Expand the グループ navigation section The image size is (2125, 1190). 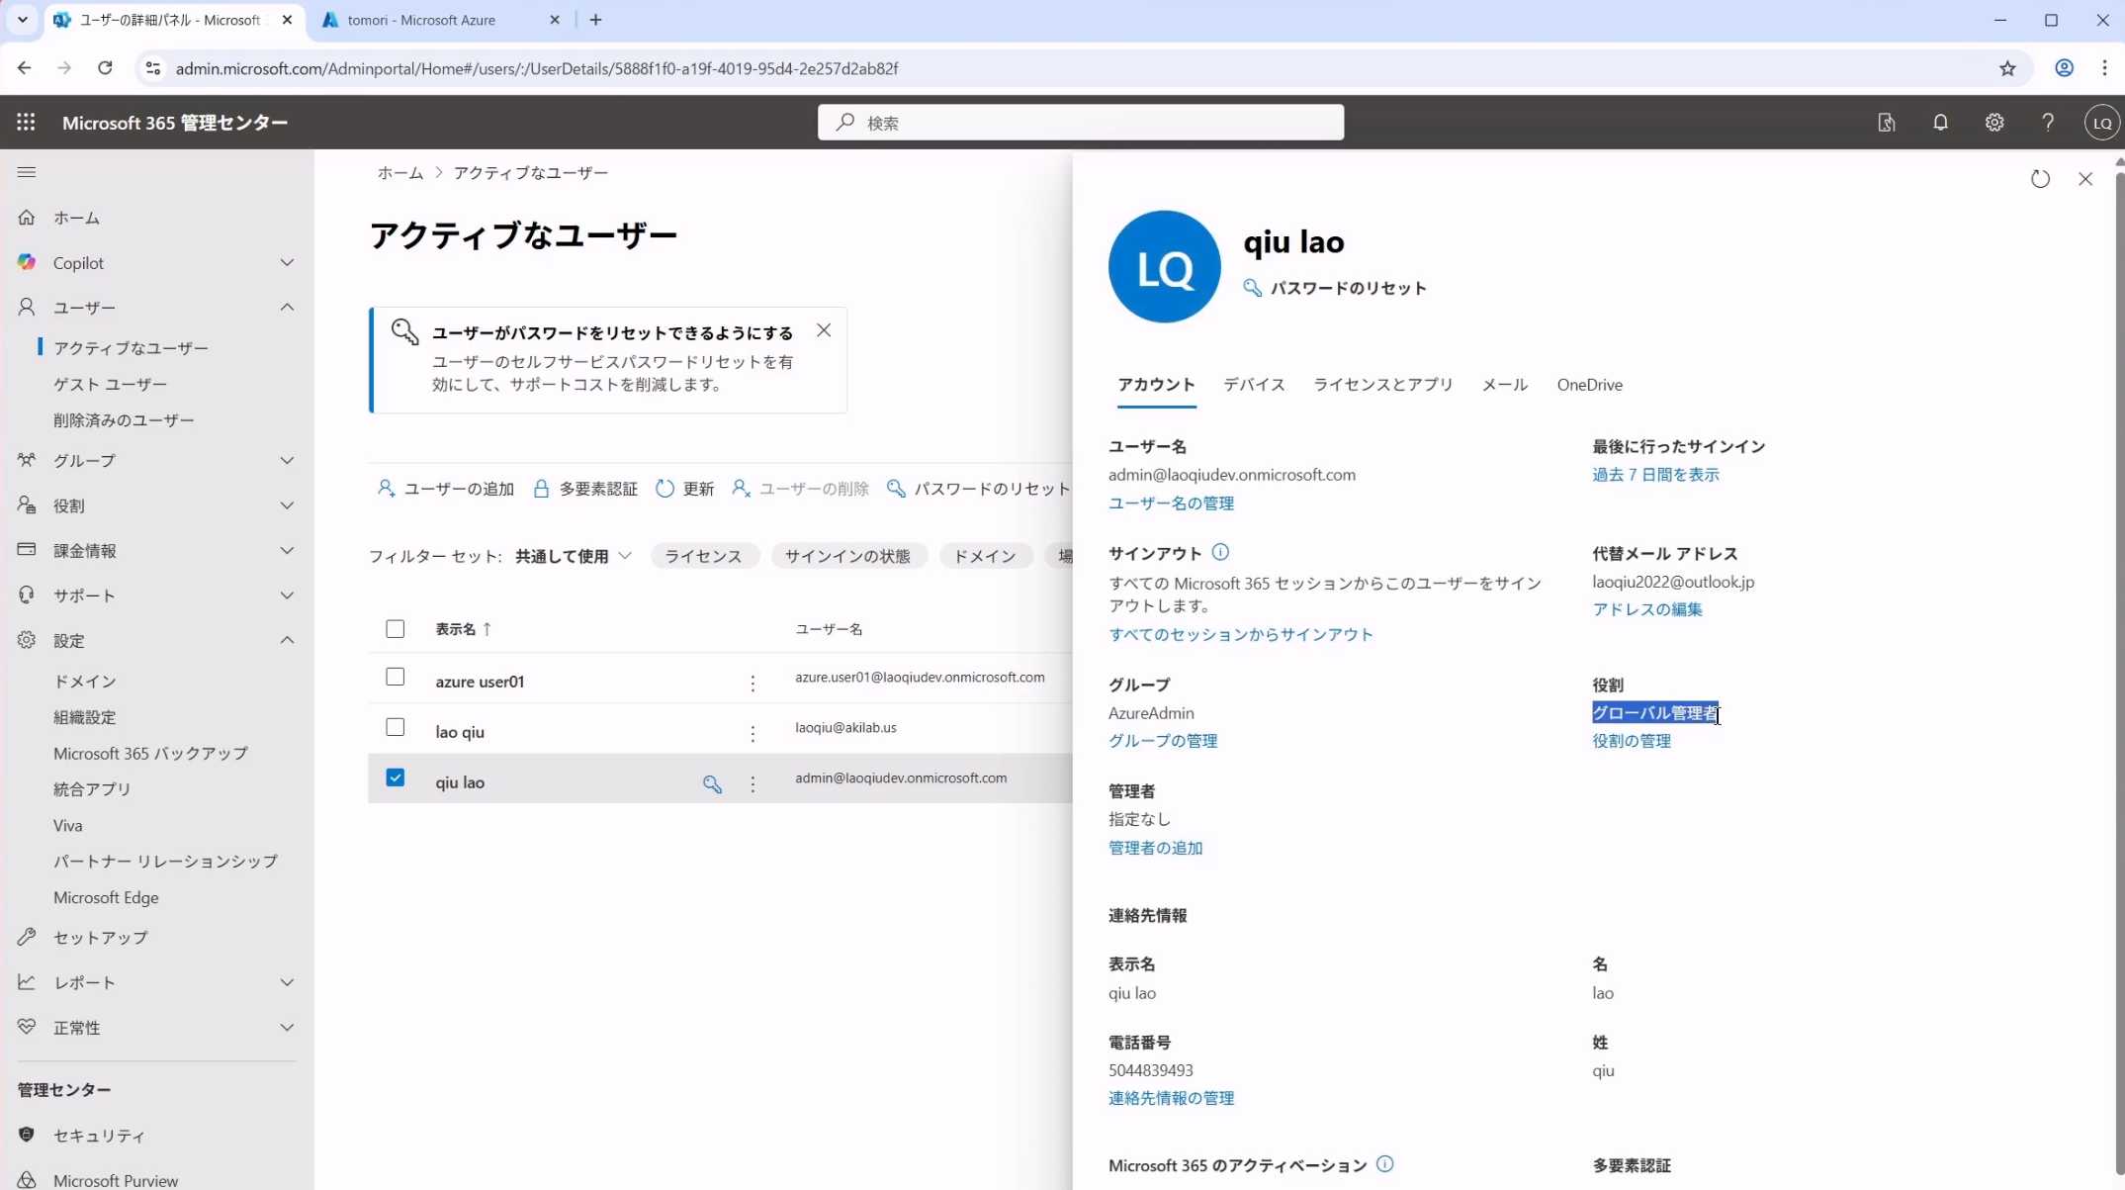[x=287, y=460]
